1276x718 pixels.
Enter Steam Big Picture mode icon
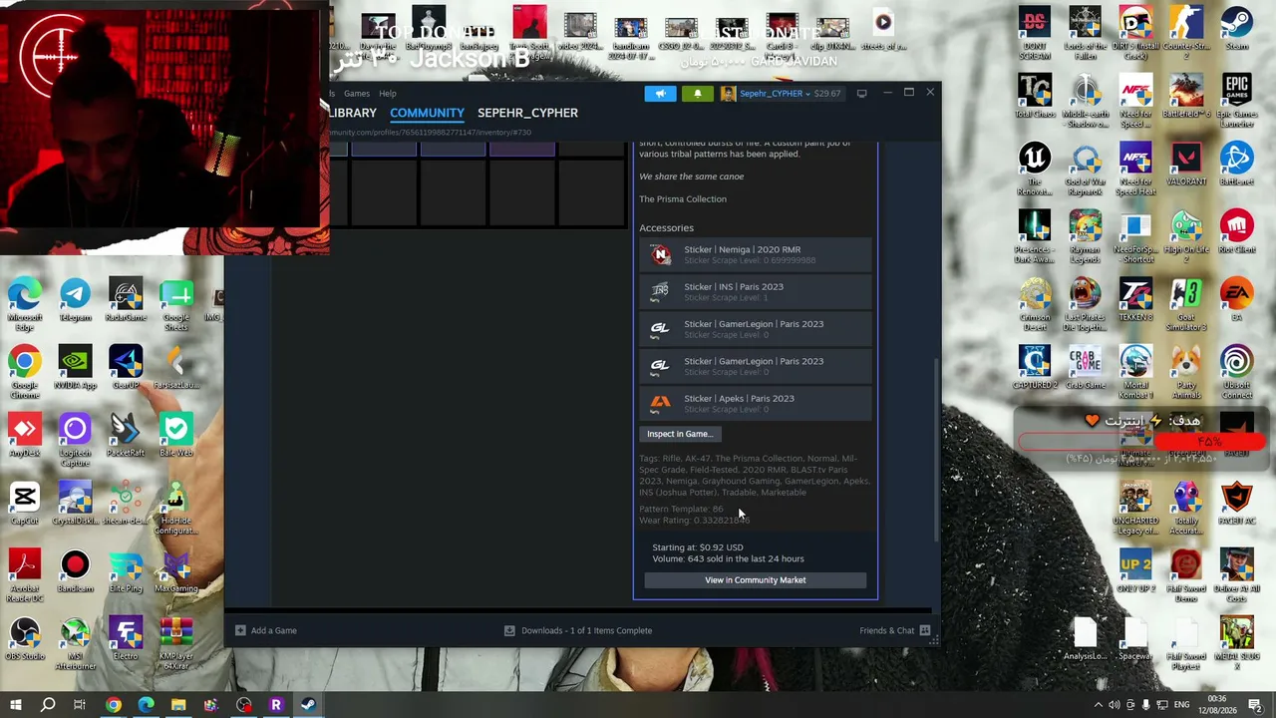pyautogui.click(x=861, y=94)
